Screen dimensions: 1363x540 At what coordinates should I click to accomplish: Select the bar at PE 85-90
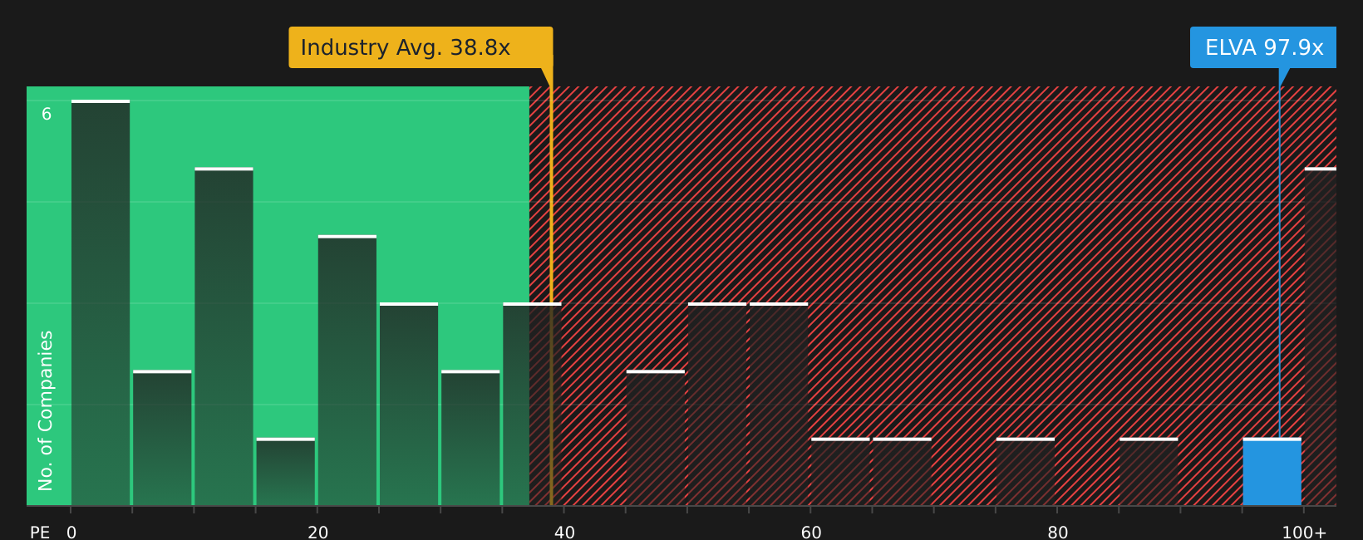1149,472
